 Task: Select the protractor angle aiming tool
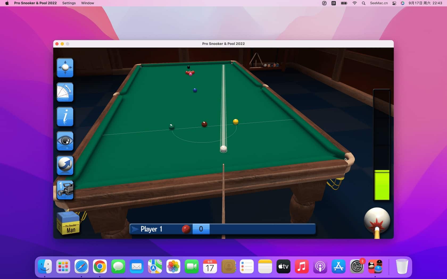click(65, 92)
